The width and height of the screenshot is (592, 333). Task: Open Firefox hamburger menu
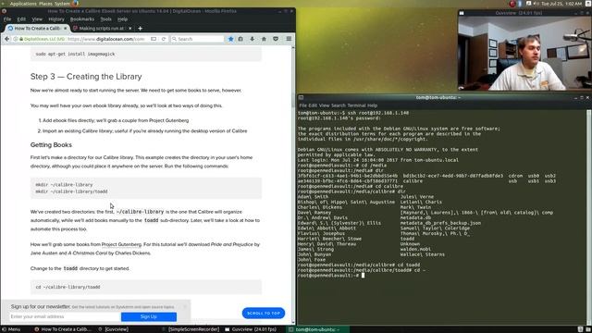(x=289, y=39)
